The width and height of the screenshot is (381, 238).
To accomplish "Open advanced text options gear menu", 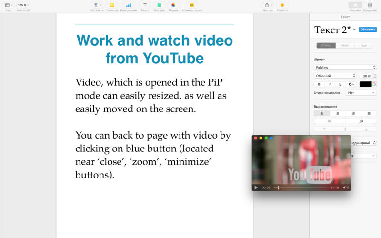I will click(x=351, y=84).
